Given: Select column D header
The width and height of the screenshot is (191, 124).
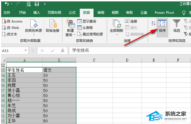Looking at the screenshot, I should (x=127, y=60).
